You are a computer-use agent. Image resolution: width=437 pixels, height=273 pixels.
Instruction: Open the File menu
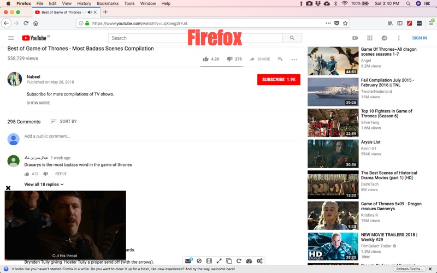pos(40,3)
